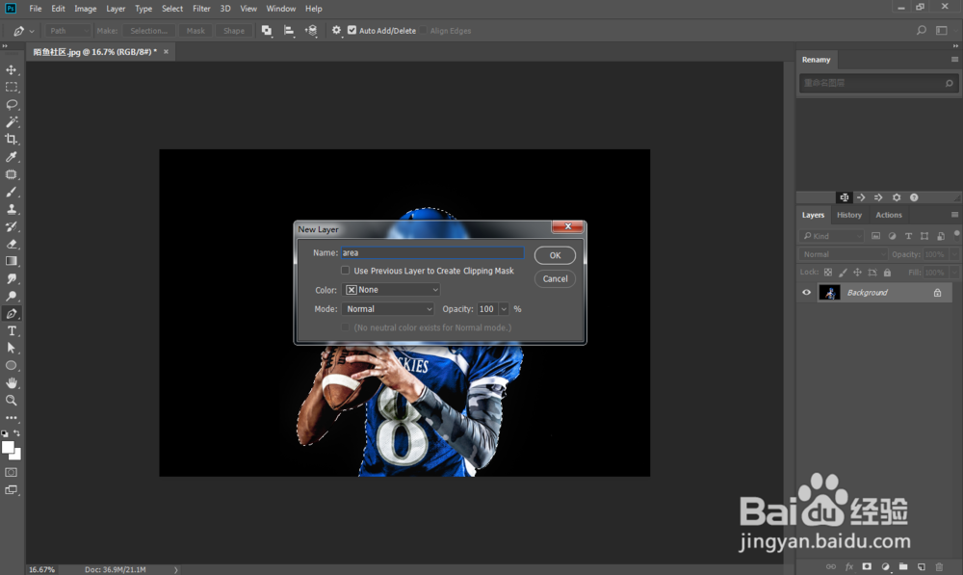Select the Horizontal Type tool
The image size is (963, 575).
coord(11,330)
